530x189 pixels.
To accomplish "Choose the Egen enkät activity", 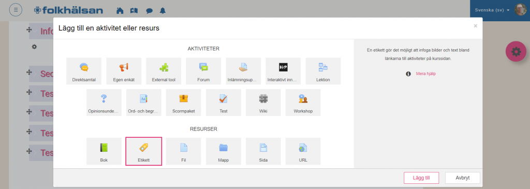I will [x=124, y=71].
